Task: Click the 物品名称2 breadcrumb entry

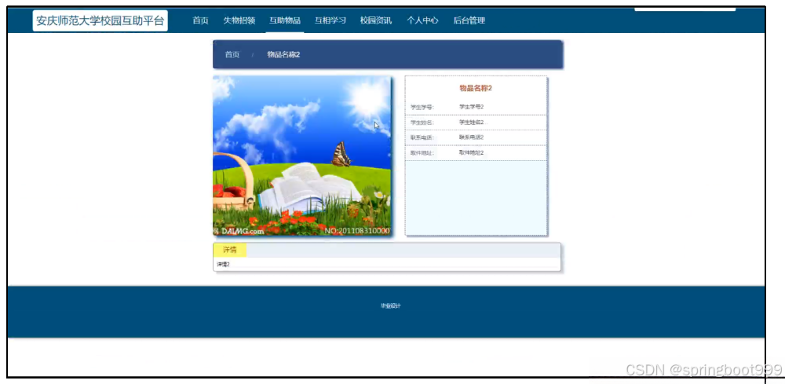Action: pos(283,54)
